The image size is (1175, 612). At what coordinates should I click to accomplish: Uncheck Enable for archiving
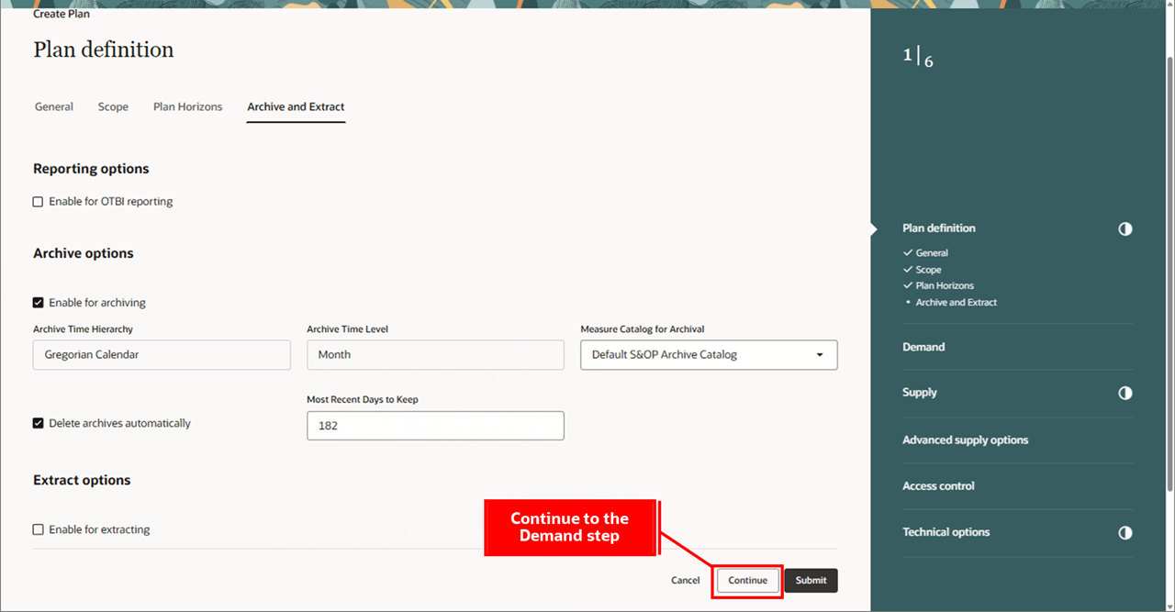click(39, 303)
